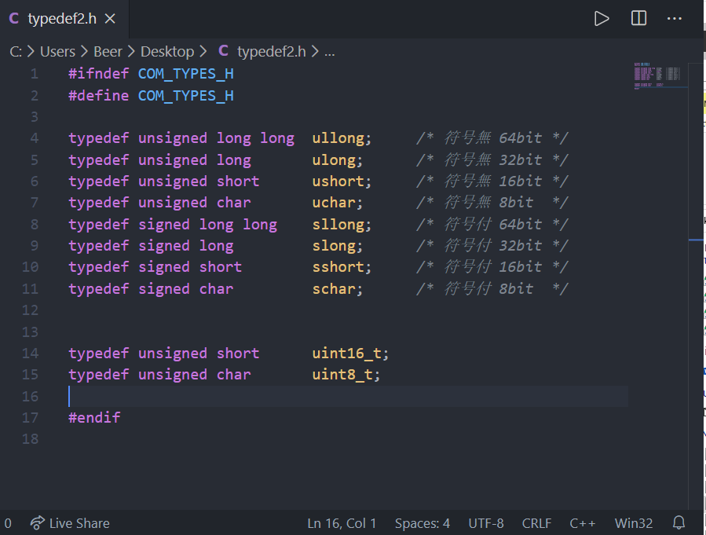Select the typedef2.h editor tab
The width and height of the screenshot is (706, 535).
pyautogui.click(x=61, y=19)
